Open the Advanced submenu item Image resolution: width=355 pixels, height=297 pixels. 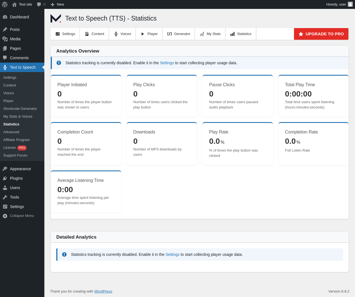(11, 132)
